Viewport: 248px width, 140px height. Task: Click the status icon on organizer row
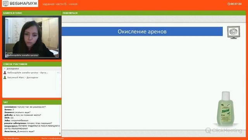pyautogui.click(x=59, y=73)
